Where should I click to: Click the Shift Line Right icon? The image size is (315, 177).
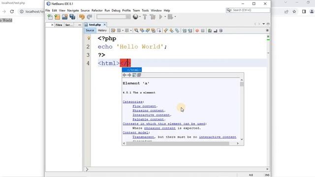[x=190, y=30]
